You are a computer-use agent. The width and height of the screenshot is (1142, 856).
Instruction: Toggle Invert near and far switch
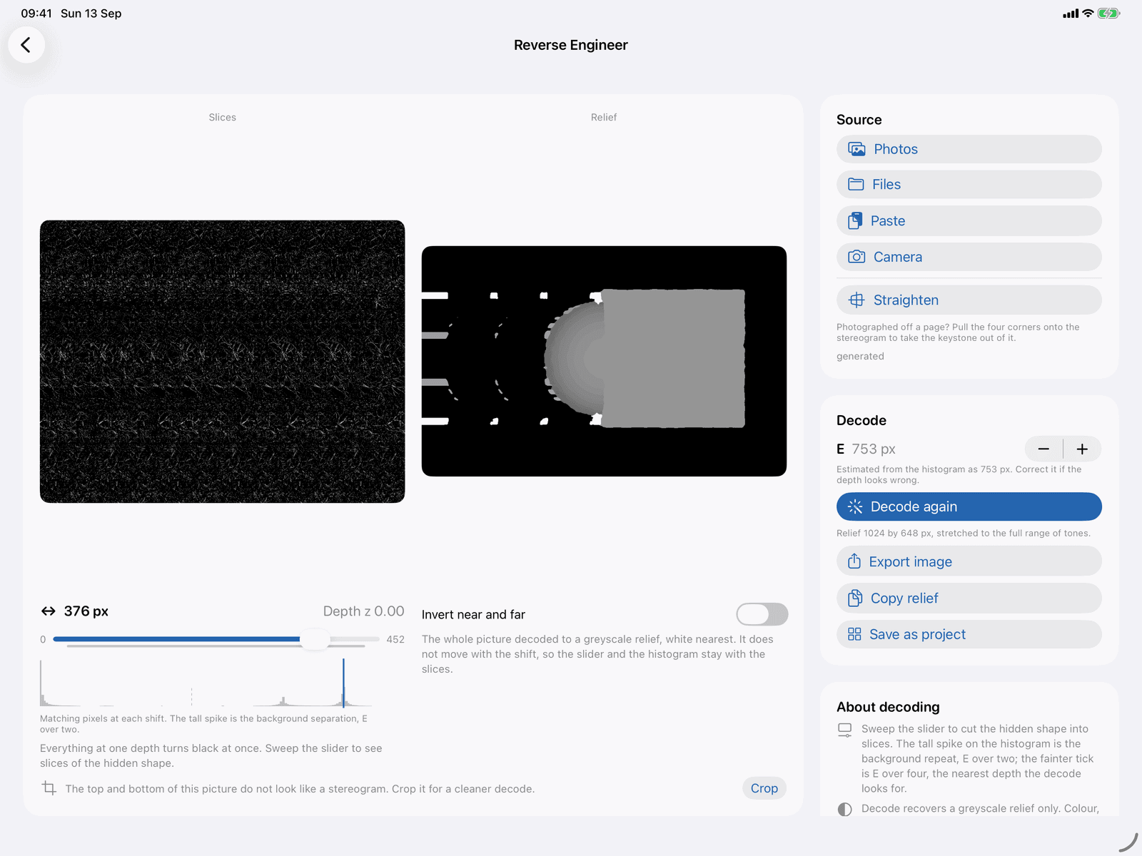[762, 614]
